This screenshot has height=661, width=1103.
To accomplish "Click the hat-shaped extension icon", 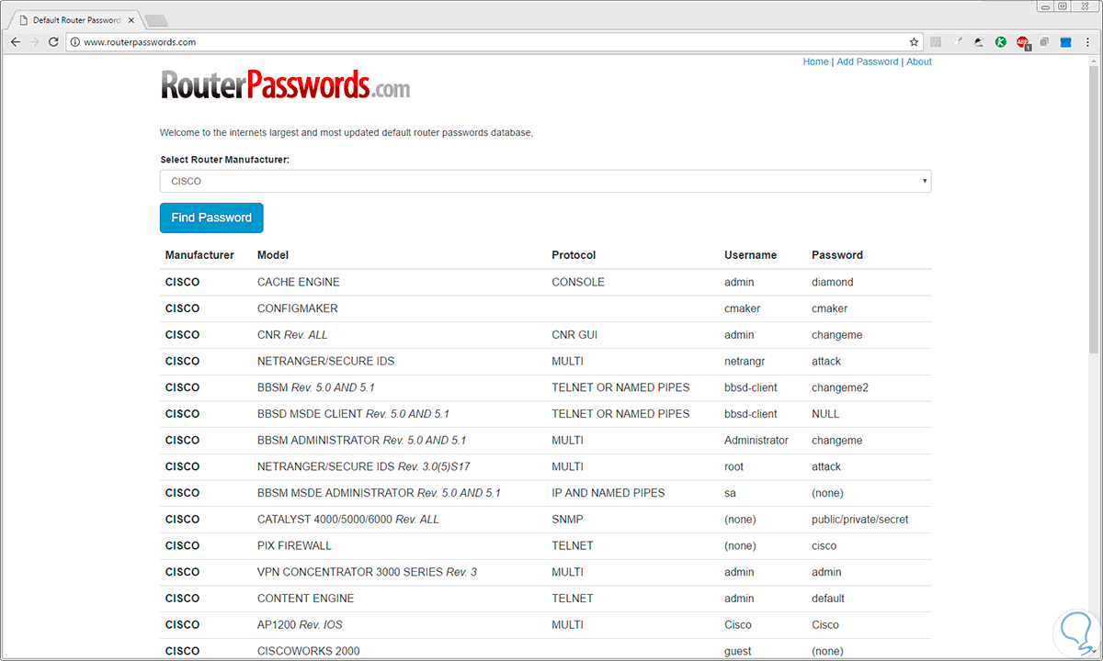I will [x=979, y=42].
